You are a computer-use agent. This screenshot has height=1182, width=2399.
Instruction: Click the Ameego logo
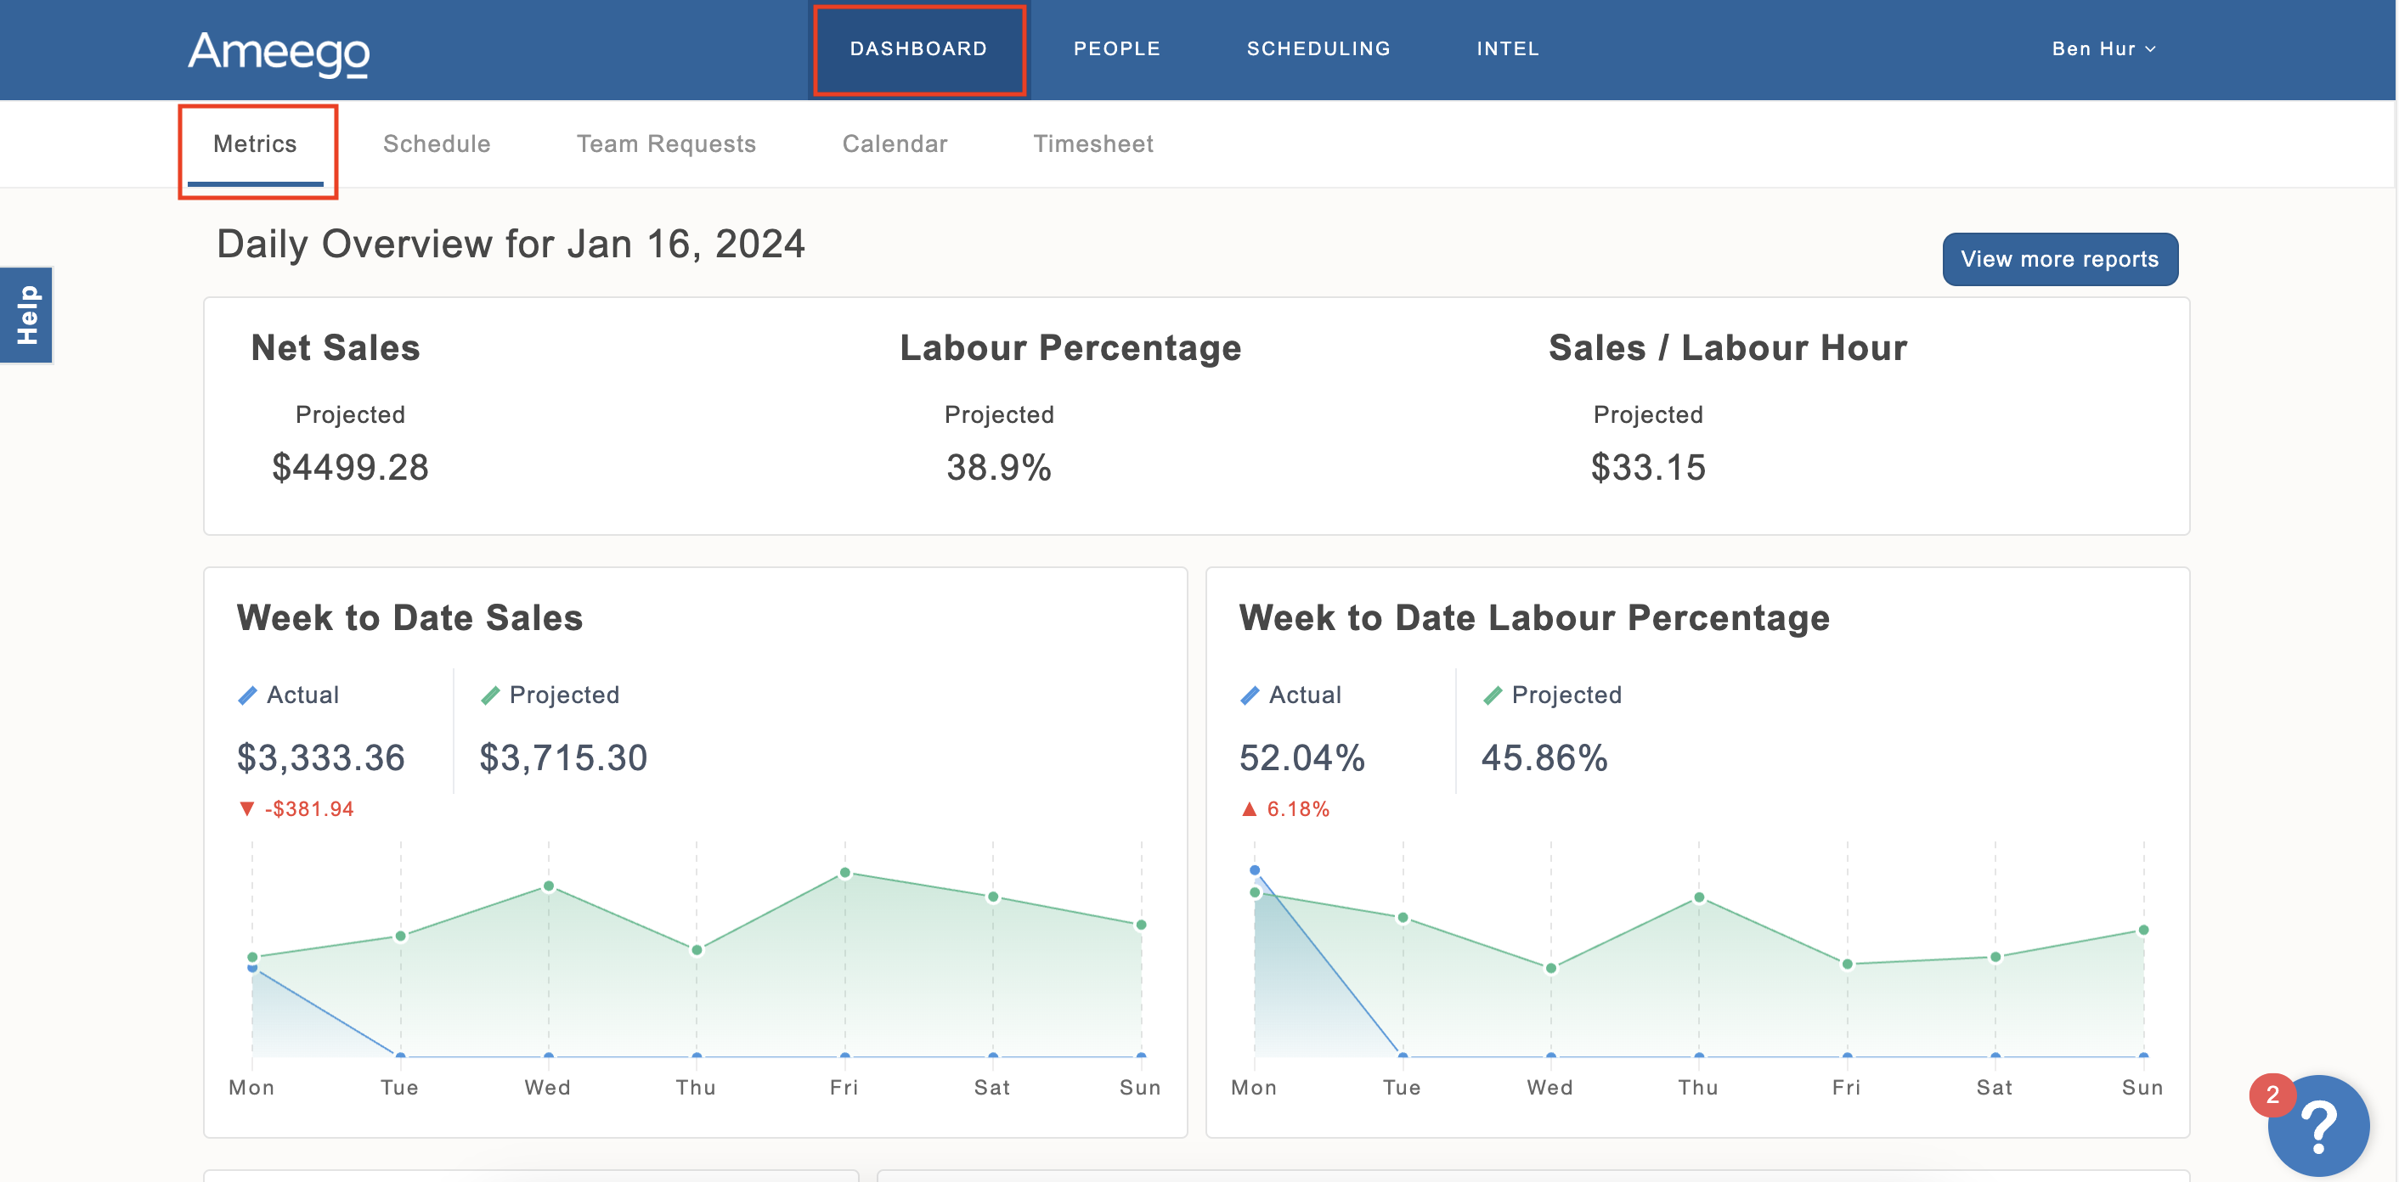click(279, 51)
